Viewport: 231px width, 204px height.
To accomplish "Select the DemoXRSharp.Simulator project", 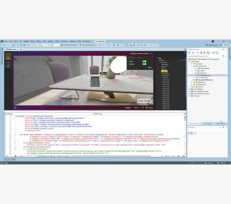I will pyautogui.click(x=201, y=94).
